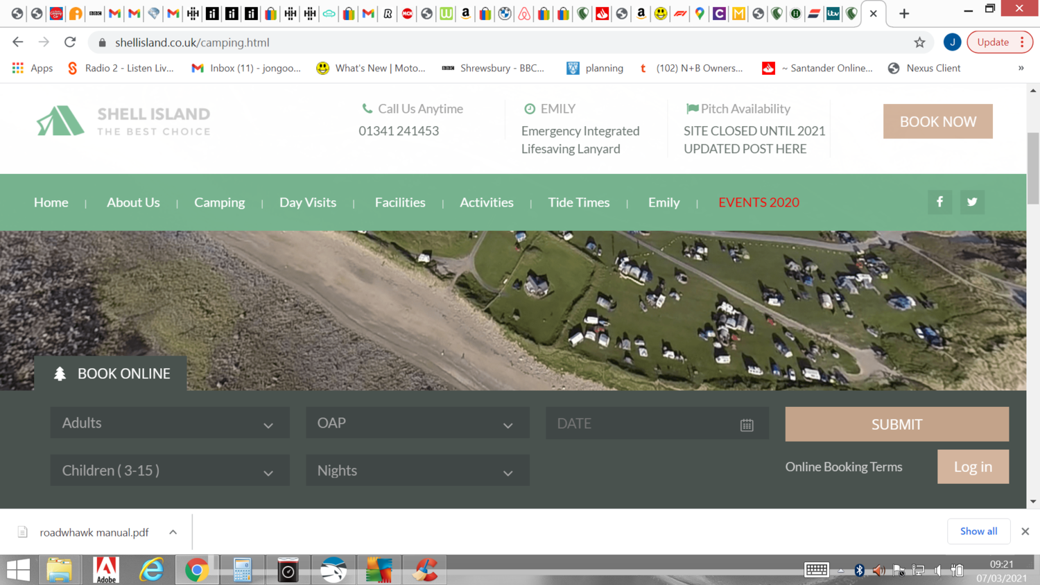Close the current Shell Island tab
Screen dimensions: 1040x585
coord(874,13)
